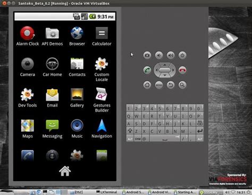Click the D-pad up arrow

165,65
